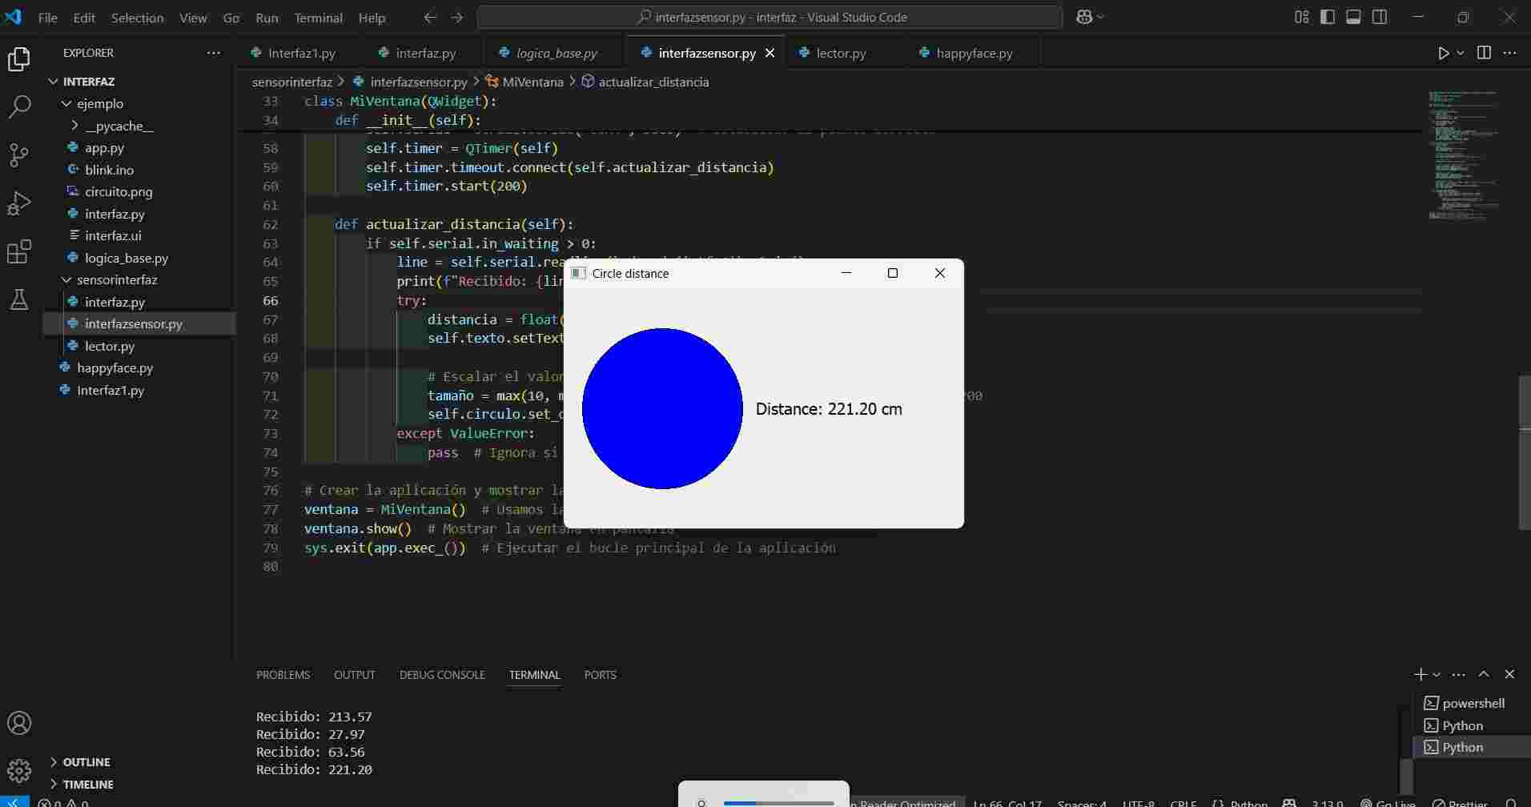Click the volume slider in the bottom overlay

click(778, 802)
